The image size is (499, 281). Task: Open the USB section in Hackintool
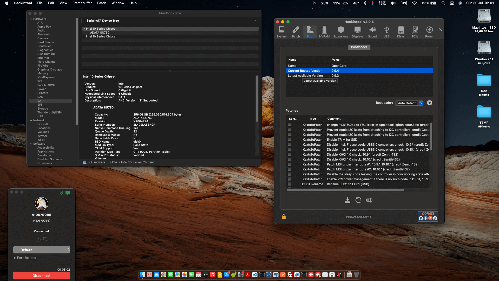[x=386, y=32]
